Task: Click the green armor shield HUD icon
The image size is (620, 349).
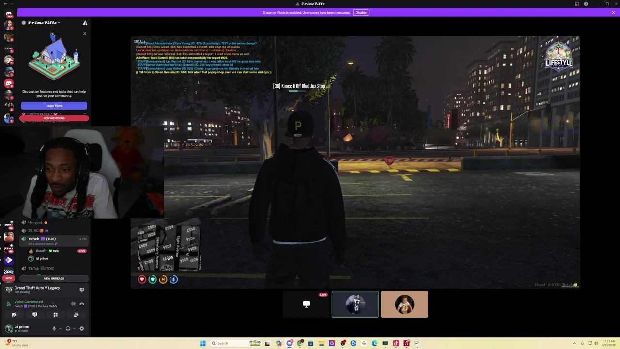Action: coord(153,279)
